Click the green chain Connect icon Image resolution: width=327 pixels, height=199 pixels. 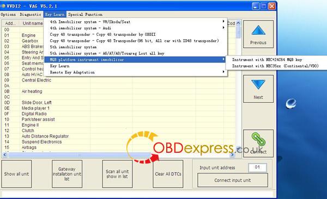pos(258,139)
